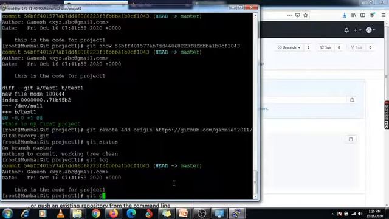Click terminal scrollbar thumb
The image size is (389, 219).
pyautogui.click(x=255, y=182)
